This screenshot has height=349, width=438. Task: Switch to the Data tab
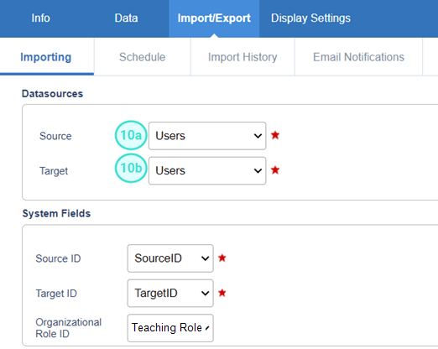coord(126,18)
